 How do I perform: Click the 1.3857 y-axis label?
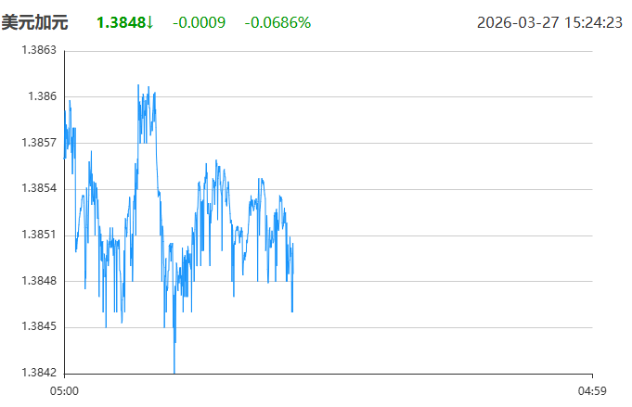pyautogui.click(x=38, y=143)
